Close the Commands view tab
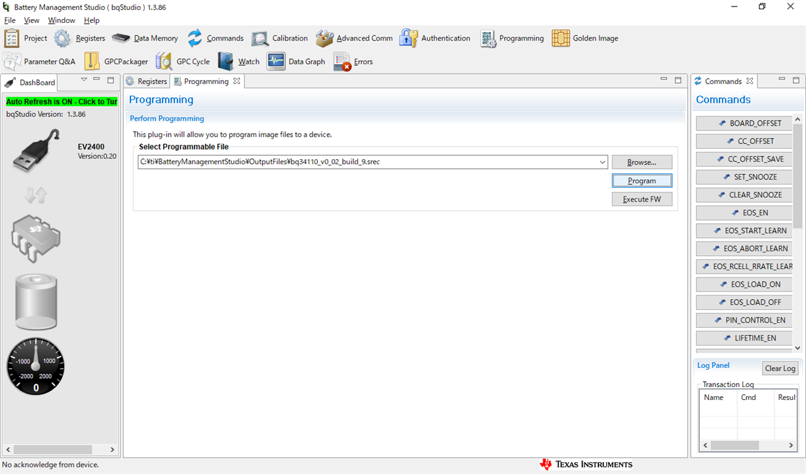806x474 pixels. (x=750, y=81)
